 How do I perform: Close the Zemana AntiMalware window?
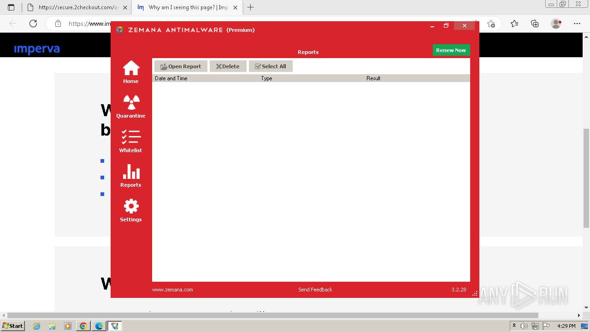[465, 26]
